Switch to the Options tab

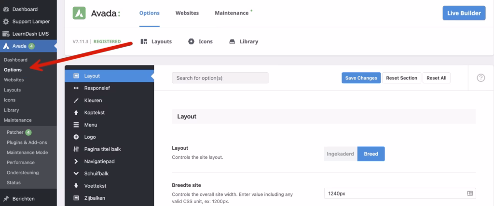coord(150,13)
